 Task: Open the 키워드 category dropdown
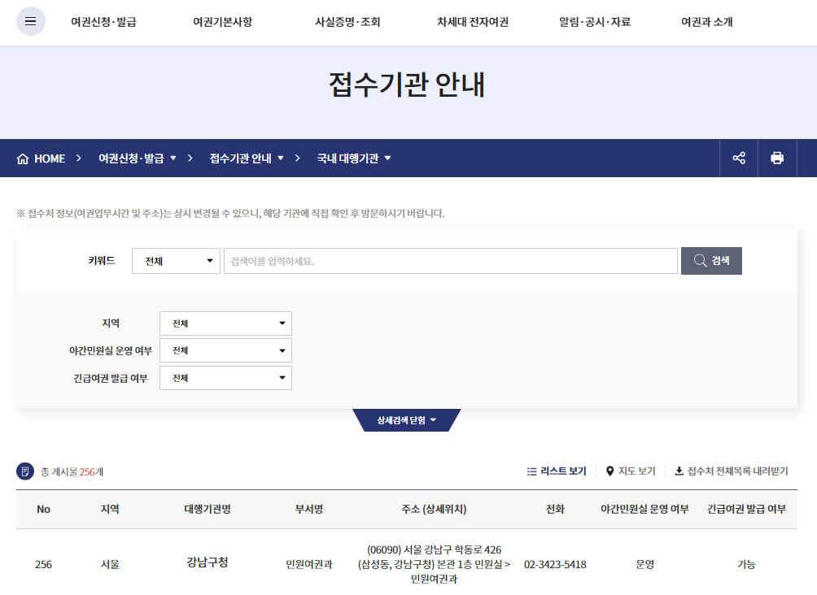[x=176, y=260]
